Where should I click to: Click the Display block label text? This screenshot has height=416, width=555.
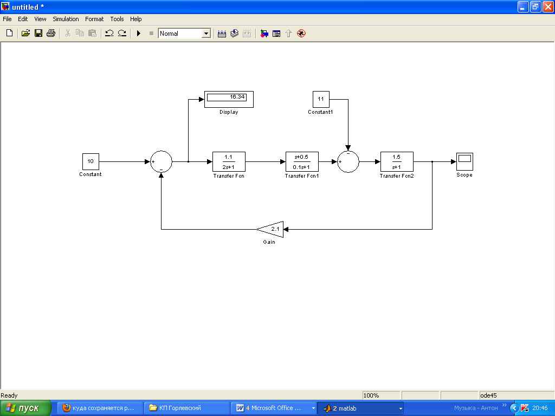[x=229, y=112]
